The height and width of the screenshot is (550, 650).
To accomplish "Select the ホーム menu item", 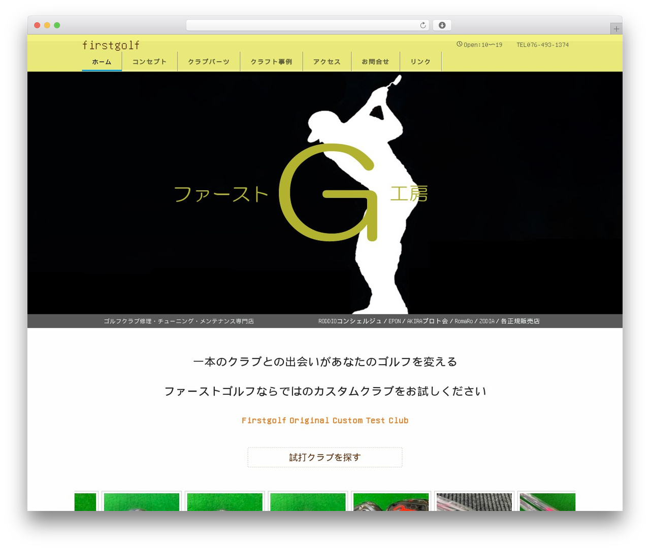I will pos(102,62).
